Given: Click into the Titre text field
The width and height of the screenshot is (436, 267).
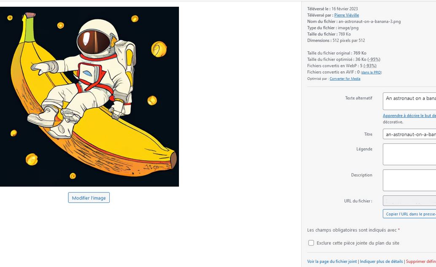Looking at the screenshot, I should click(x=409, y=134).
